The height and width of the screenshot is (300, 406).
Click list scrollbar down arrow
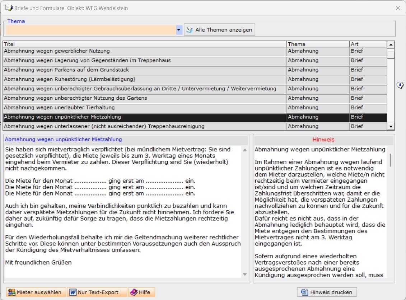[x=391, y=127]
